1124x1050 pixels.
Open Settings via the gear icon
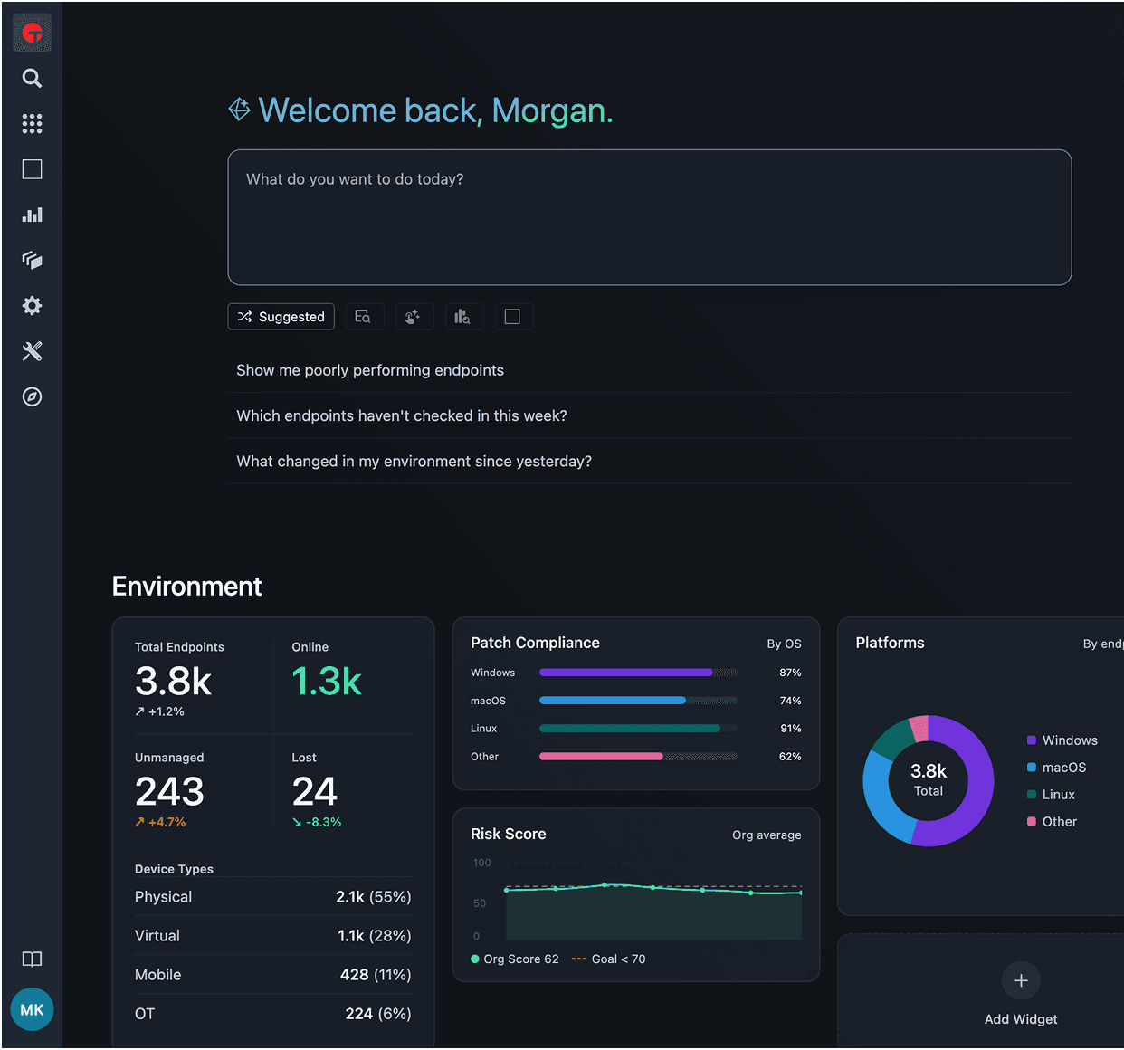(x=32, y=306)
